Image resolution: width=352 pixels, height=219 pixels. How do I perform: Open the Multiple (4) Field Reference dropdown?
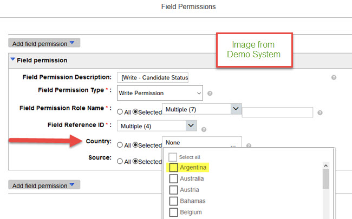coord(191,125)
